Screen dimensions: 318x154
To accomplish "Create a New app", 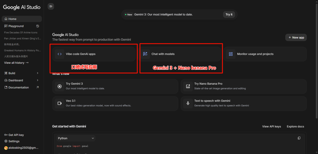I will 296,37.
